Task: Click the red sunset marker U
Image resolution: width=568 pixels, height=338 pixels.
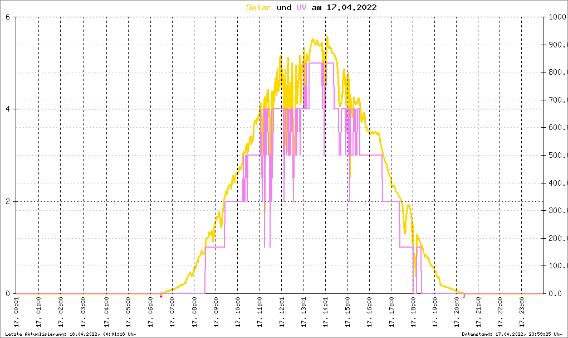Action: tap(464, 296)
